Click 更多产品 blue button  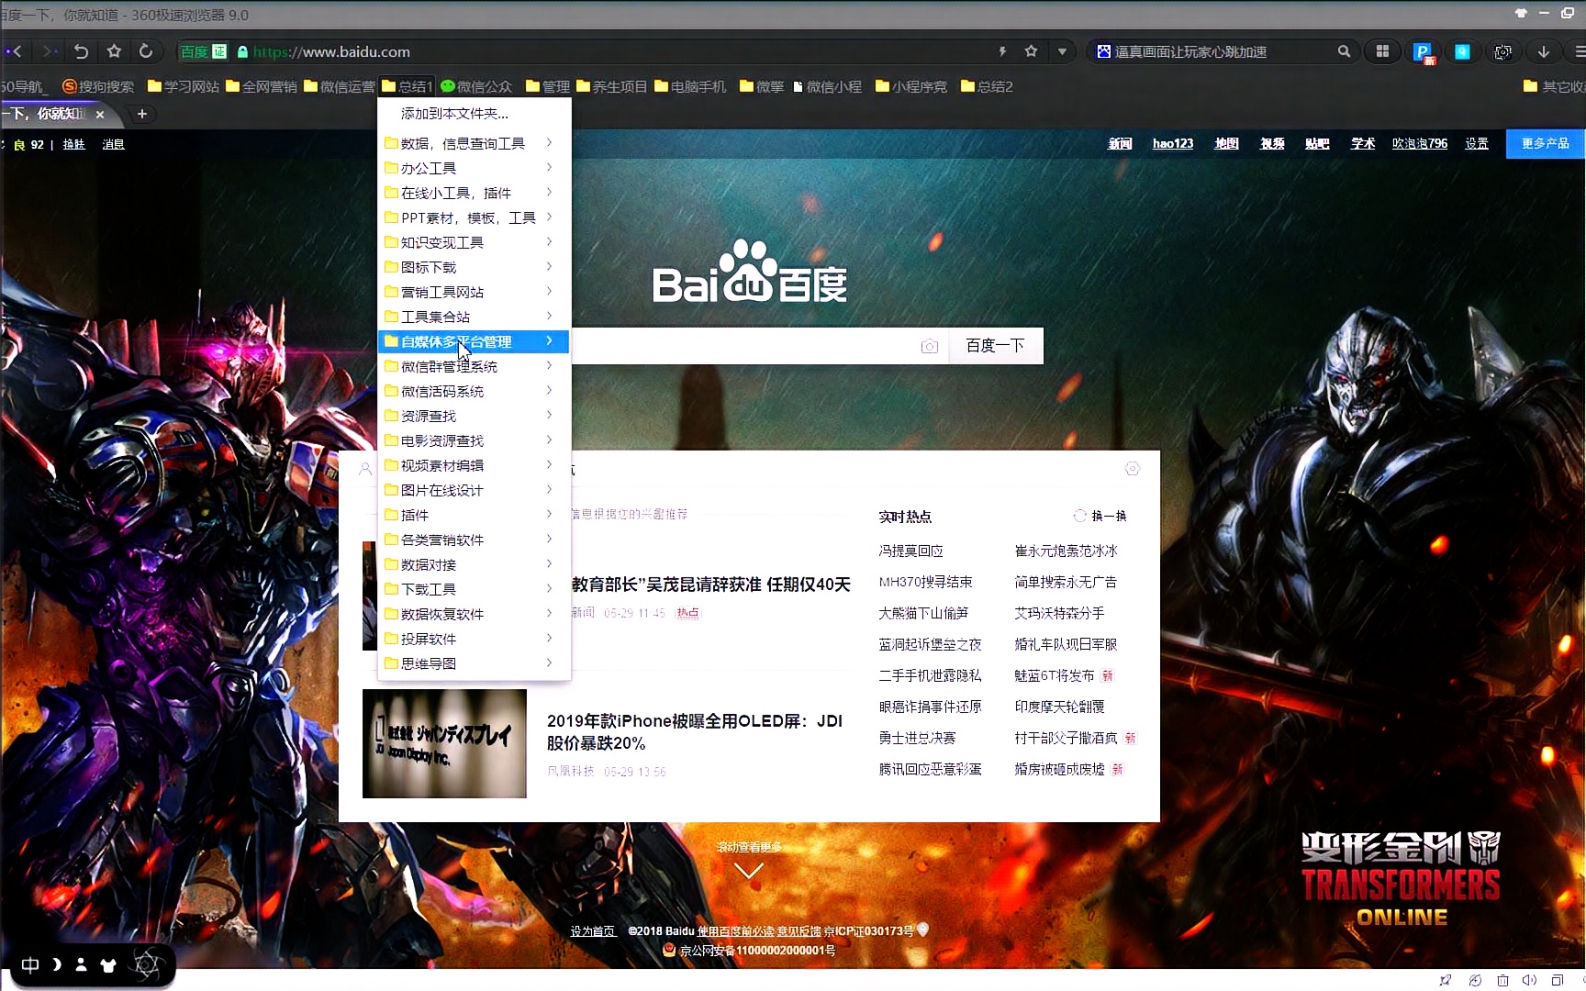coord(1546,144)
